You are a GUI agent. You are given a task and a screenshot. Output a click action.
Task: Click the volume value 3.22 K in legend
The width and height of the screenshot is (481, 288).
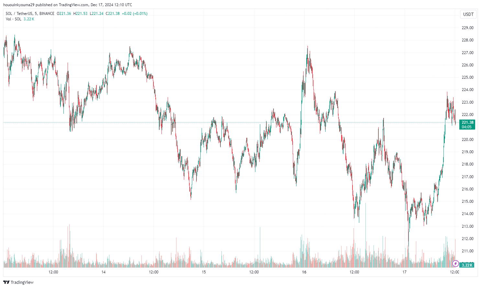pyautogui.click(x=29, y=19)
